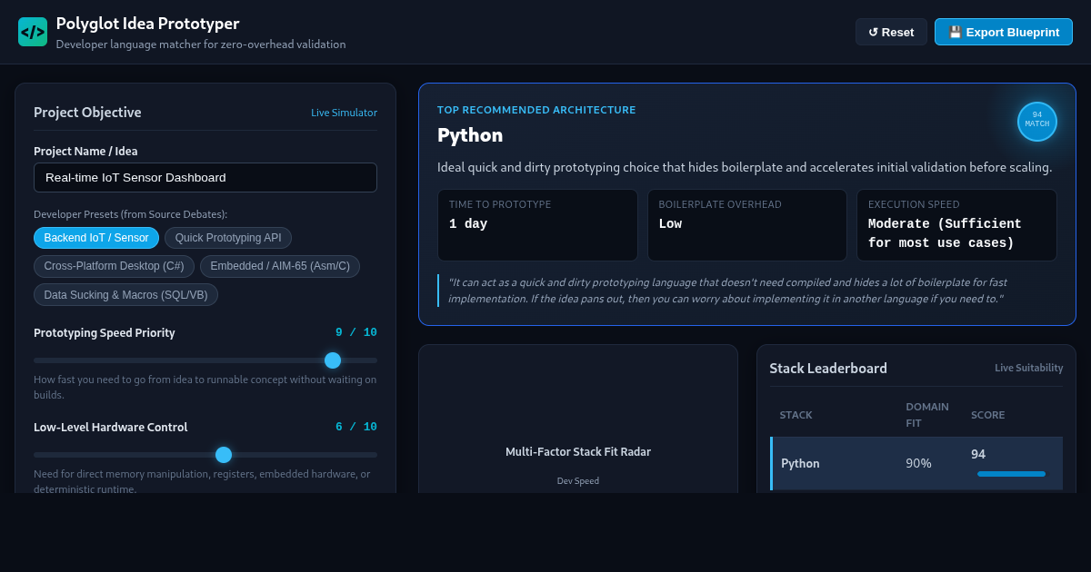
Task: Click the Project Name / Idea input field
Action: point(205,177)
